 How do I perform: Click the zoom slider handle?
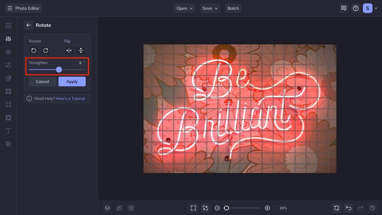click(x=226, y=208)
